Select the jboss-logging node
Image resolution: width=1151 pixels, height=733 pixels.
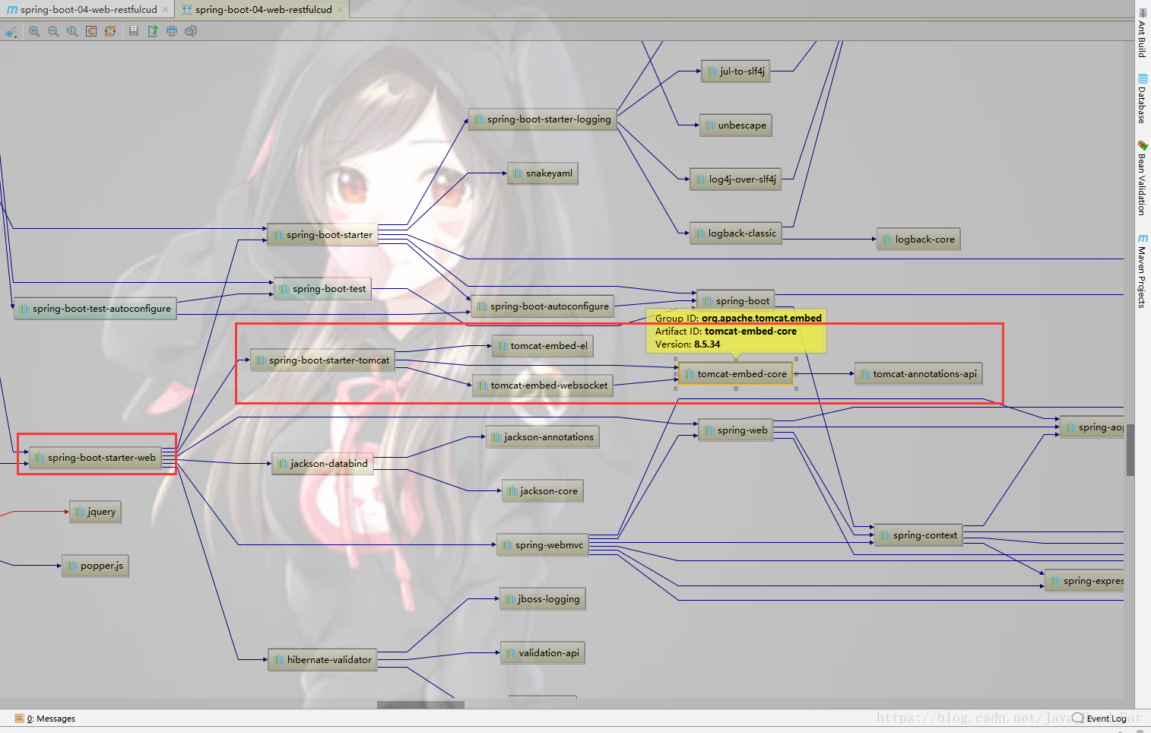(542, 599)
